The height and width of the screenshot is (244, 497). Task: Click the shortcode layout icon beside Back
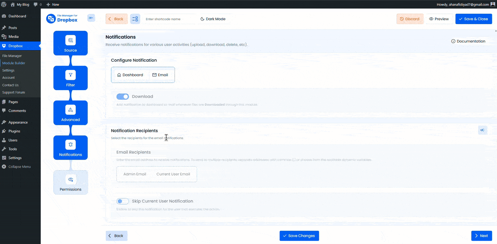[x=135, y=18]
